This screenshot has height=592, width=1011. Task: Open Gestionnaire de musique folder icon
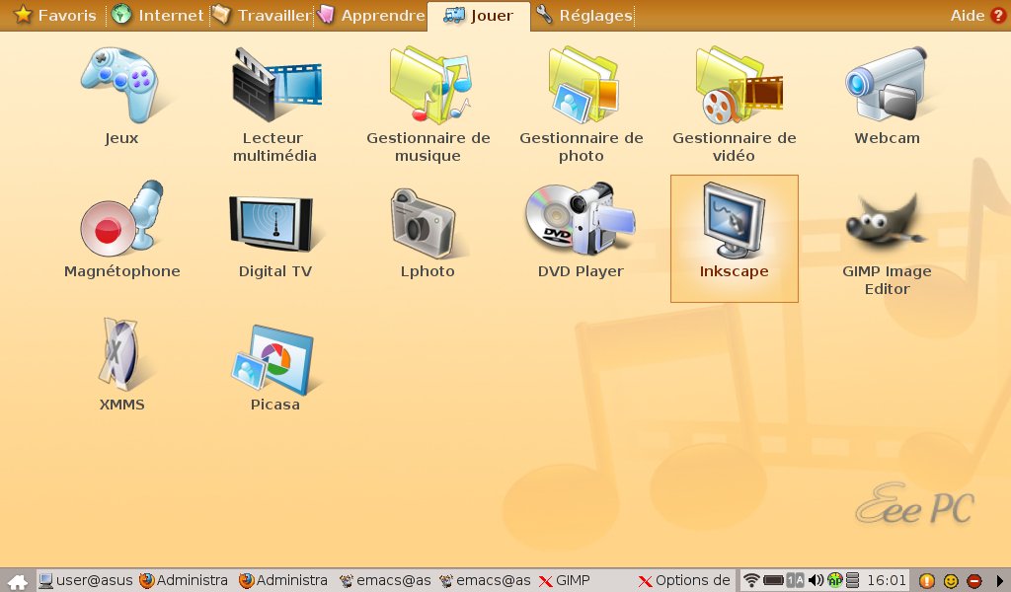point(430,84)
